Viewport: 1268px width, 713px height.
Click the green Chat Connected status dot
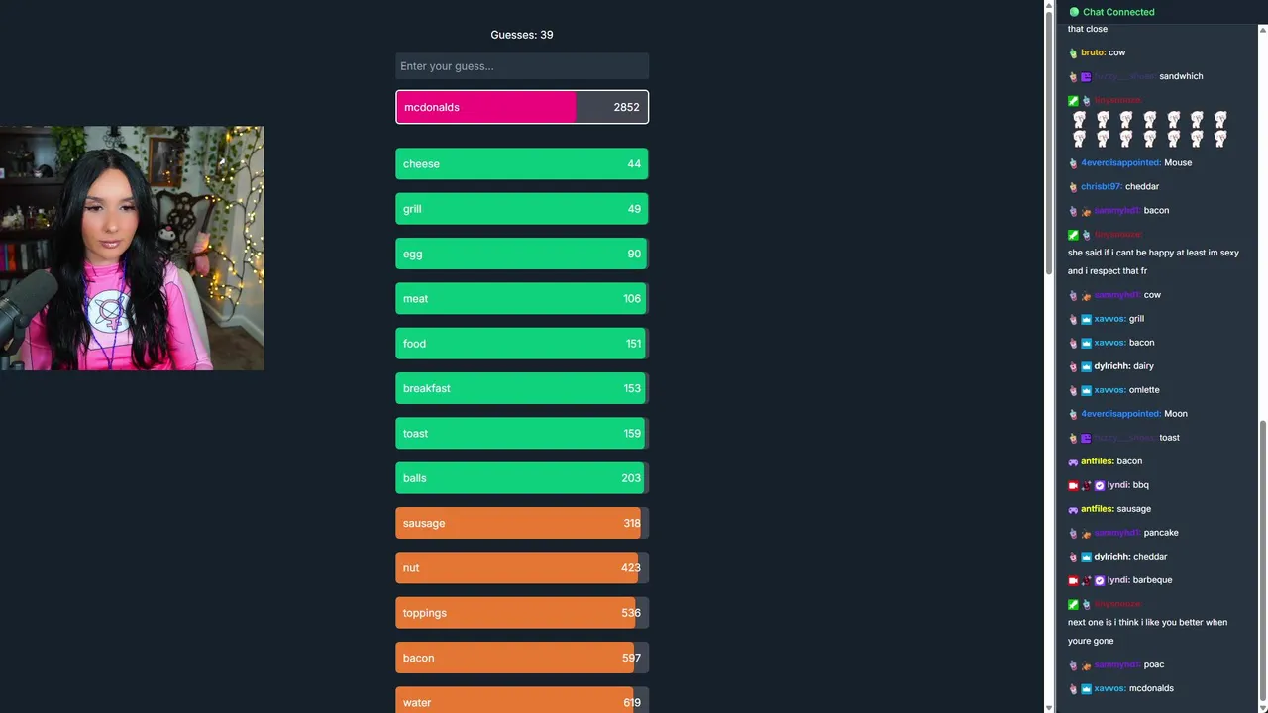(1074, 12)
